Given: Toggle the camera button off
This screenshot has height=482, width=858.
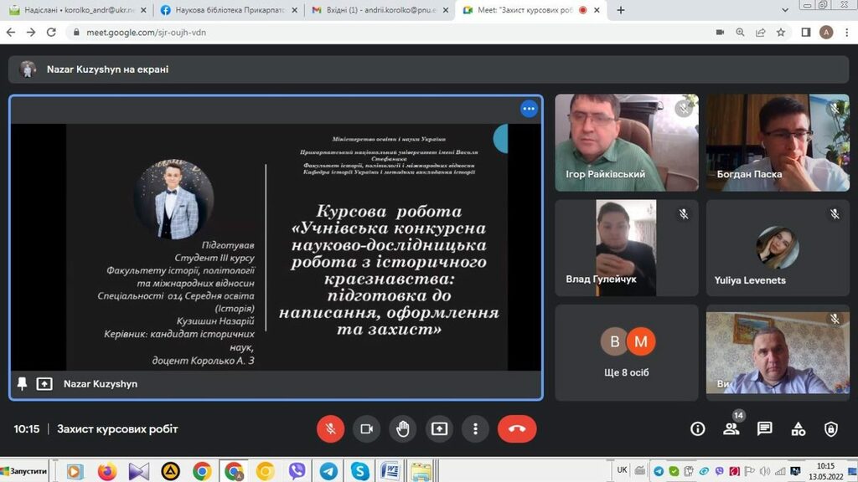Looking at the screenshot, I should (366, 429).
